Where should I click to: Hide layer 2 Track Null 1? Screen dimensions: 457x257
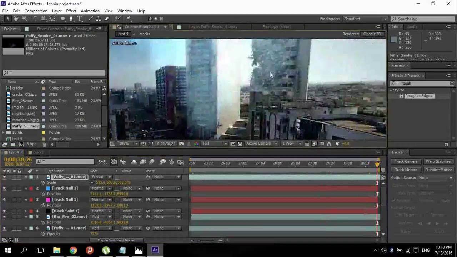click(4, 188)
